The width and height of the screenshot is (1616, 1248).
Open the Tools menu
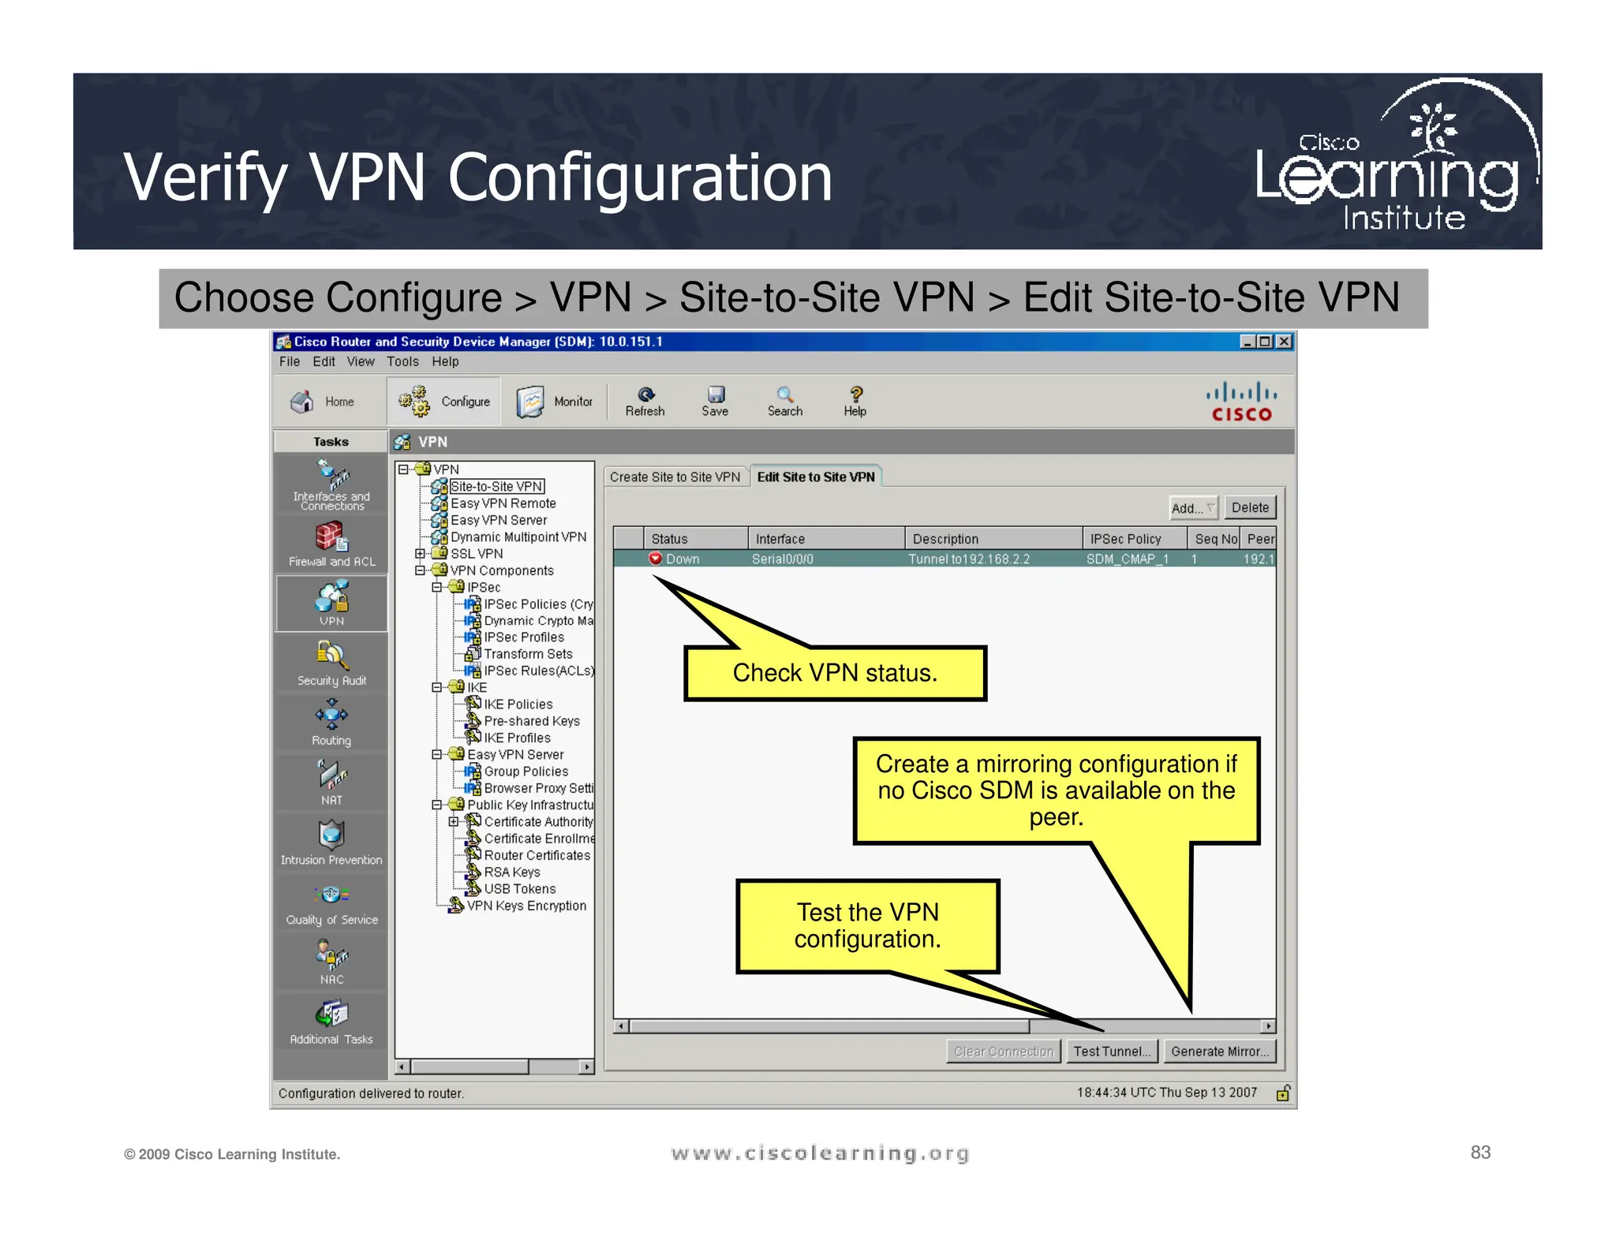(x=402, y=361)
